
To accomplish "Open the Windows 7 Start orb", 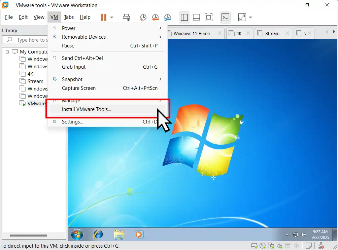I will tap(77, 235).
